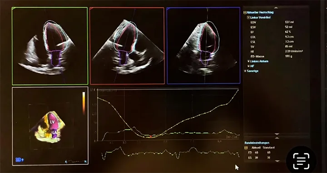Click the EDV label

(x=253, y=22)
